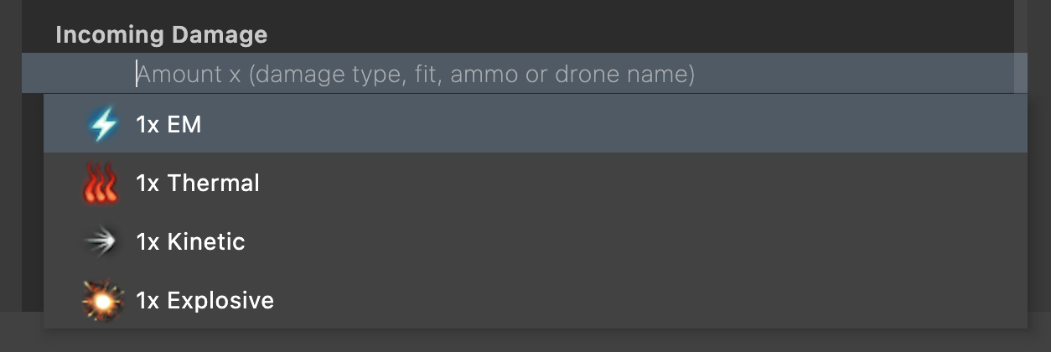The image size is (1051, 352).
Task: Click the Thermal row's empty right area
Action: tap(670, 184)
